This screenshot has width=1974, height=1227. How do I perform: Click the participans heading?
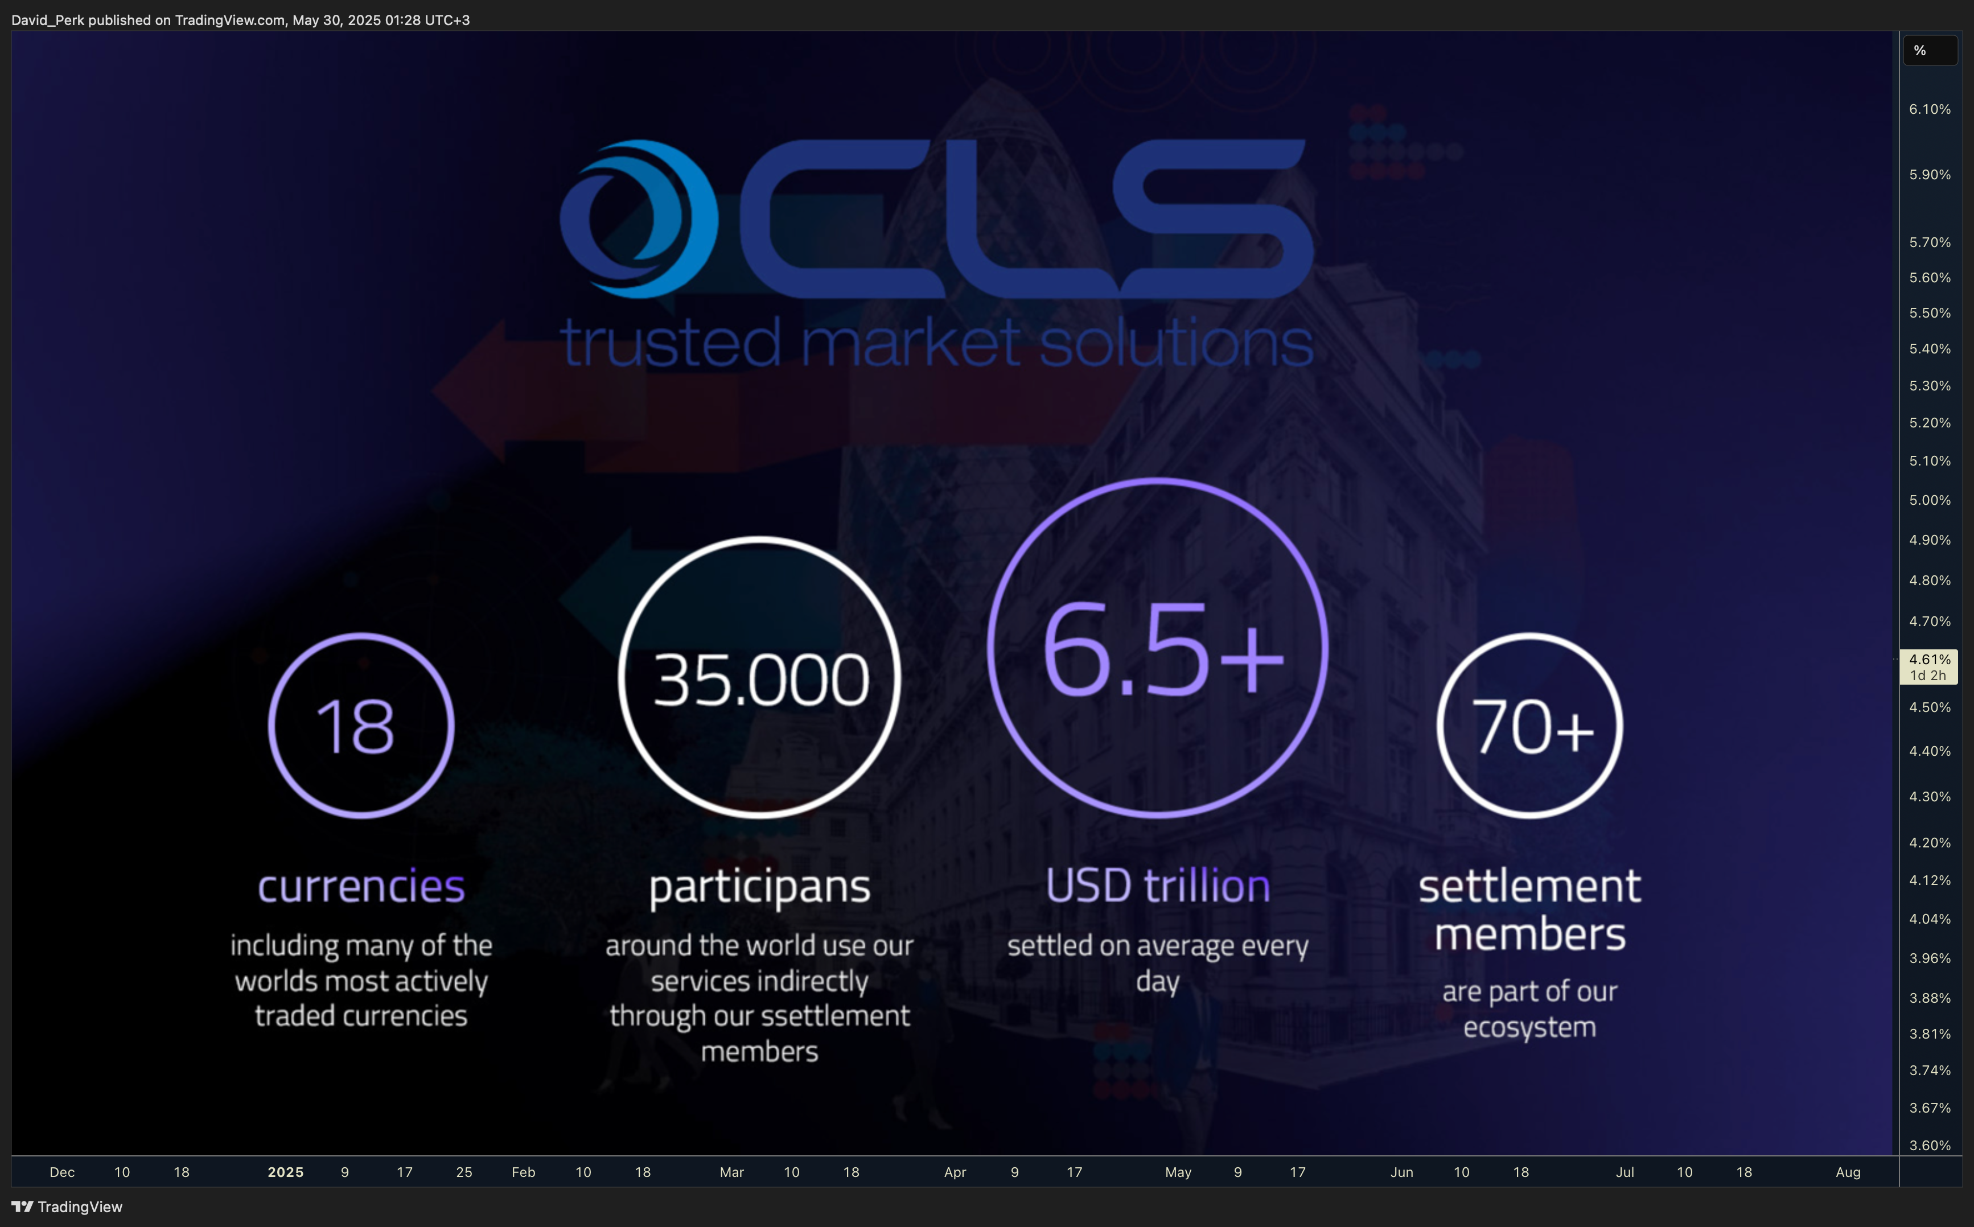point(760,888)
